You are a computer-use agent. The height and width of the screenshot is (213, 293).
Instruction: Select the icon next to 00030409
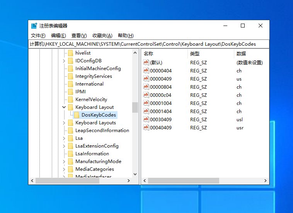(x=146, y=119)
